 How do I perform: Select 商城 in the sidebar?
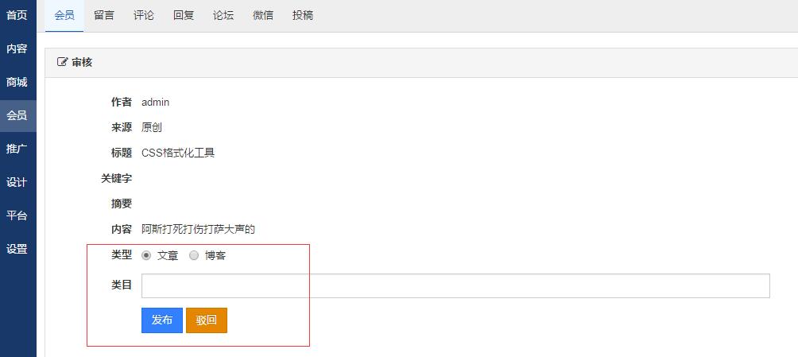(17, 82)
